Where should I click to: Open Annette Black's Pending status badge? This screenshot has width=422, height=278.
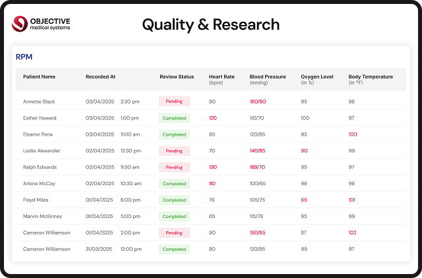point(174,101)
